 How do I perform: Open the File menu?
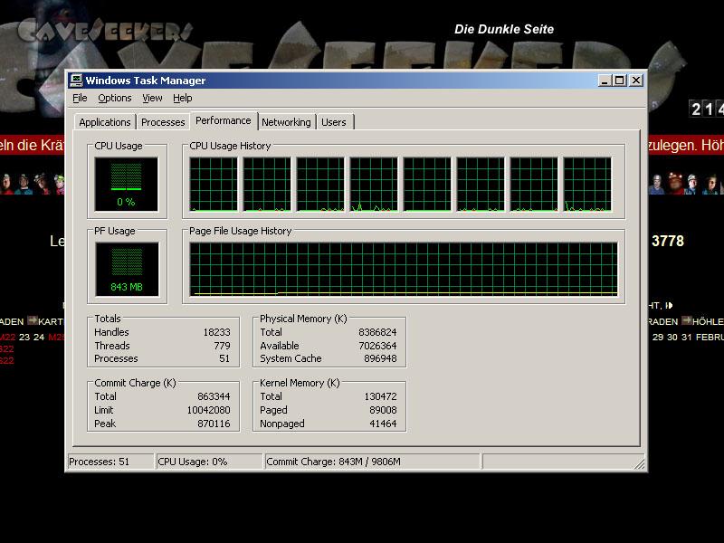[x=80, y=98]
